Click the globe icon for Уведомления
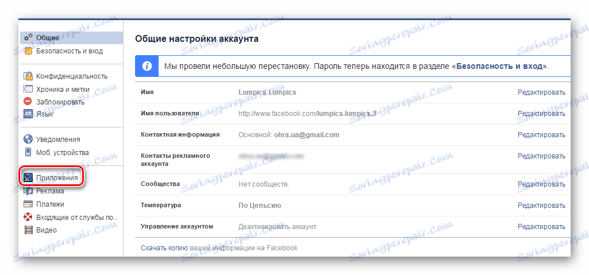Image resolution: width=589 pixels, height=275 pixels. [x=28, y=139]
